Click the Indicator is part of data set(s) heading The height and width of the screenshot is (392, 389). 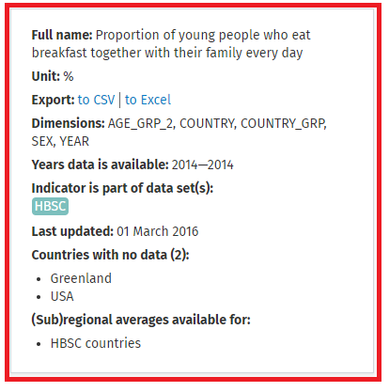(x=122, y=188)
